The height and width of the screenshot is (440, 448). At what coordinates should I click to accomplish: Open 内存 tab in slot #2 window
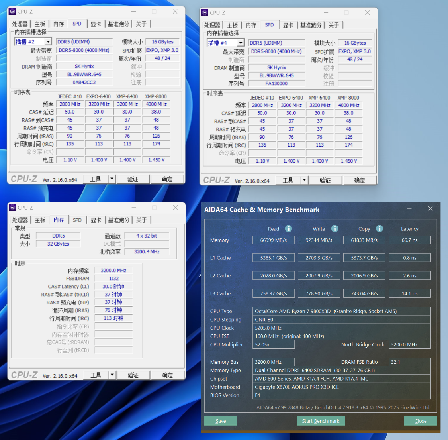(59, 24)
